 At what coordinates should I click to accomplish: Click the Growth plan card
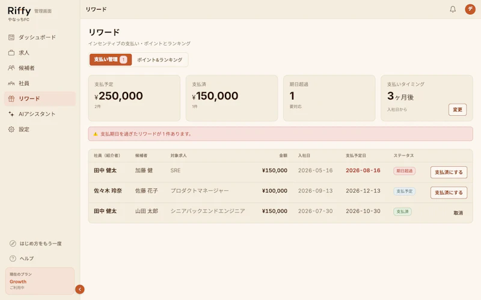40,281
